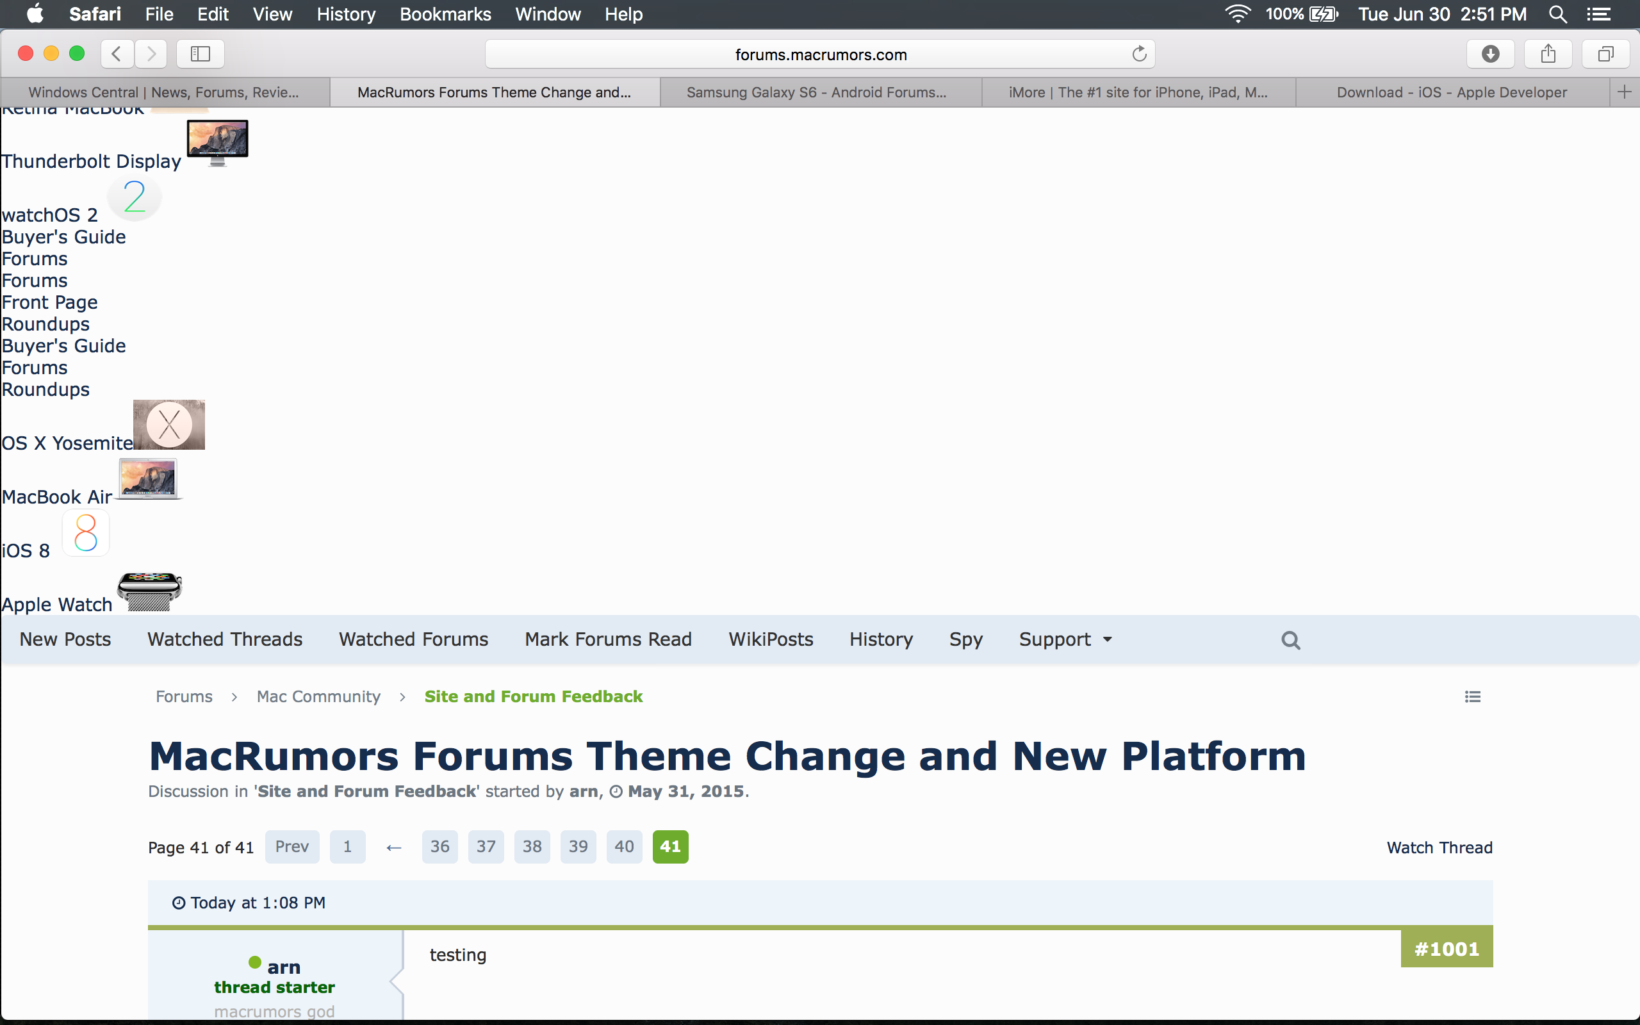Switch to the Apple Developer download tab
The width and height of the screenshot is (1640, 1025).
1452,92
